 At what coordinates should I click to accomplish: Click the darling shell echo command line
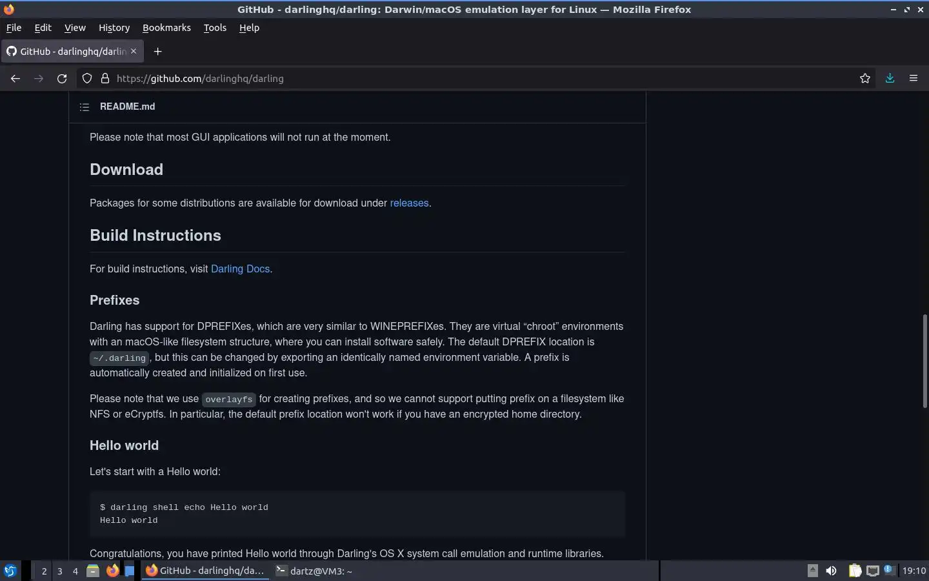pyautogui.click(x=184, y=507)
